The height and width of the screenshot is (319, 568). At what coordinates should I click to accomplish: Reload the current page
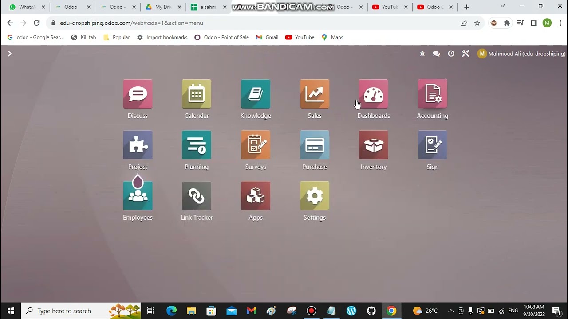pos(37,23)
